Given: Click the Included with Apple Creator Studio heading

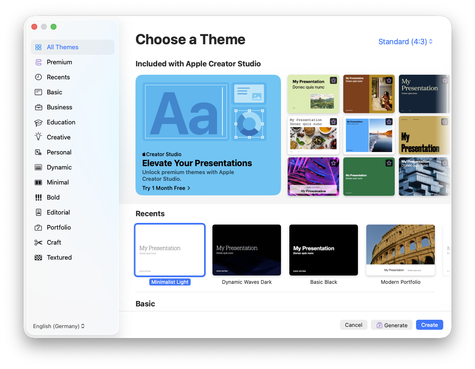Looking at the screenshot, I should [x=198, y=64].
